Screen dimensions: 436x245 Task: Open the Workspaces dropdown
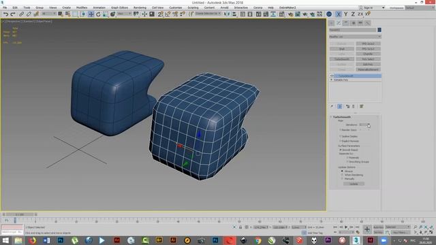420,7
